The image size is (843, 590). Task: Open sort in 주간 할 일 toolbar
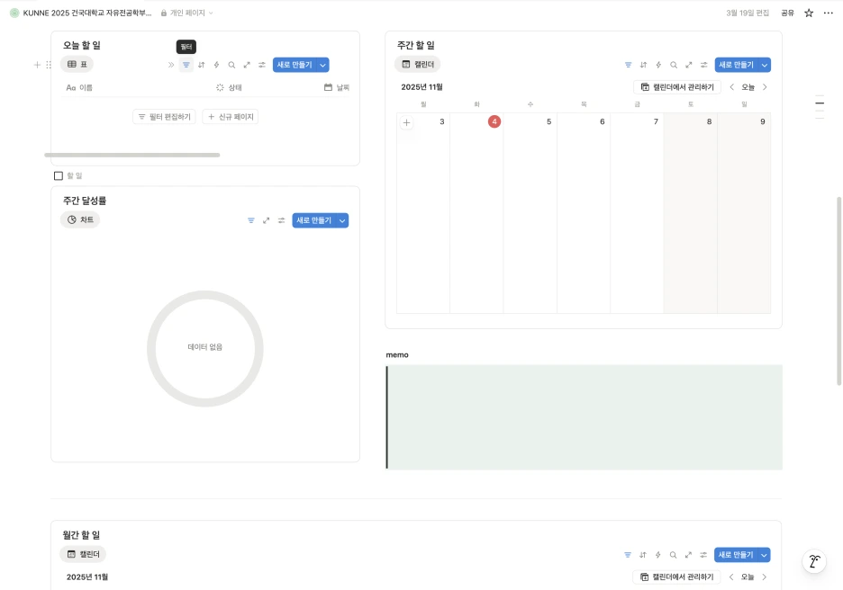(643, 65)
